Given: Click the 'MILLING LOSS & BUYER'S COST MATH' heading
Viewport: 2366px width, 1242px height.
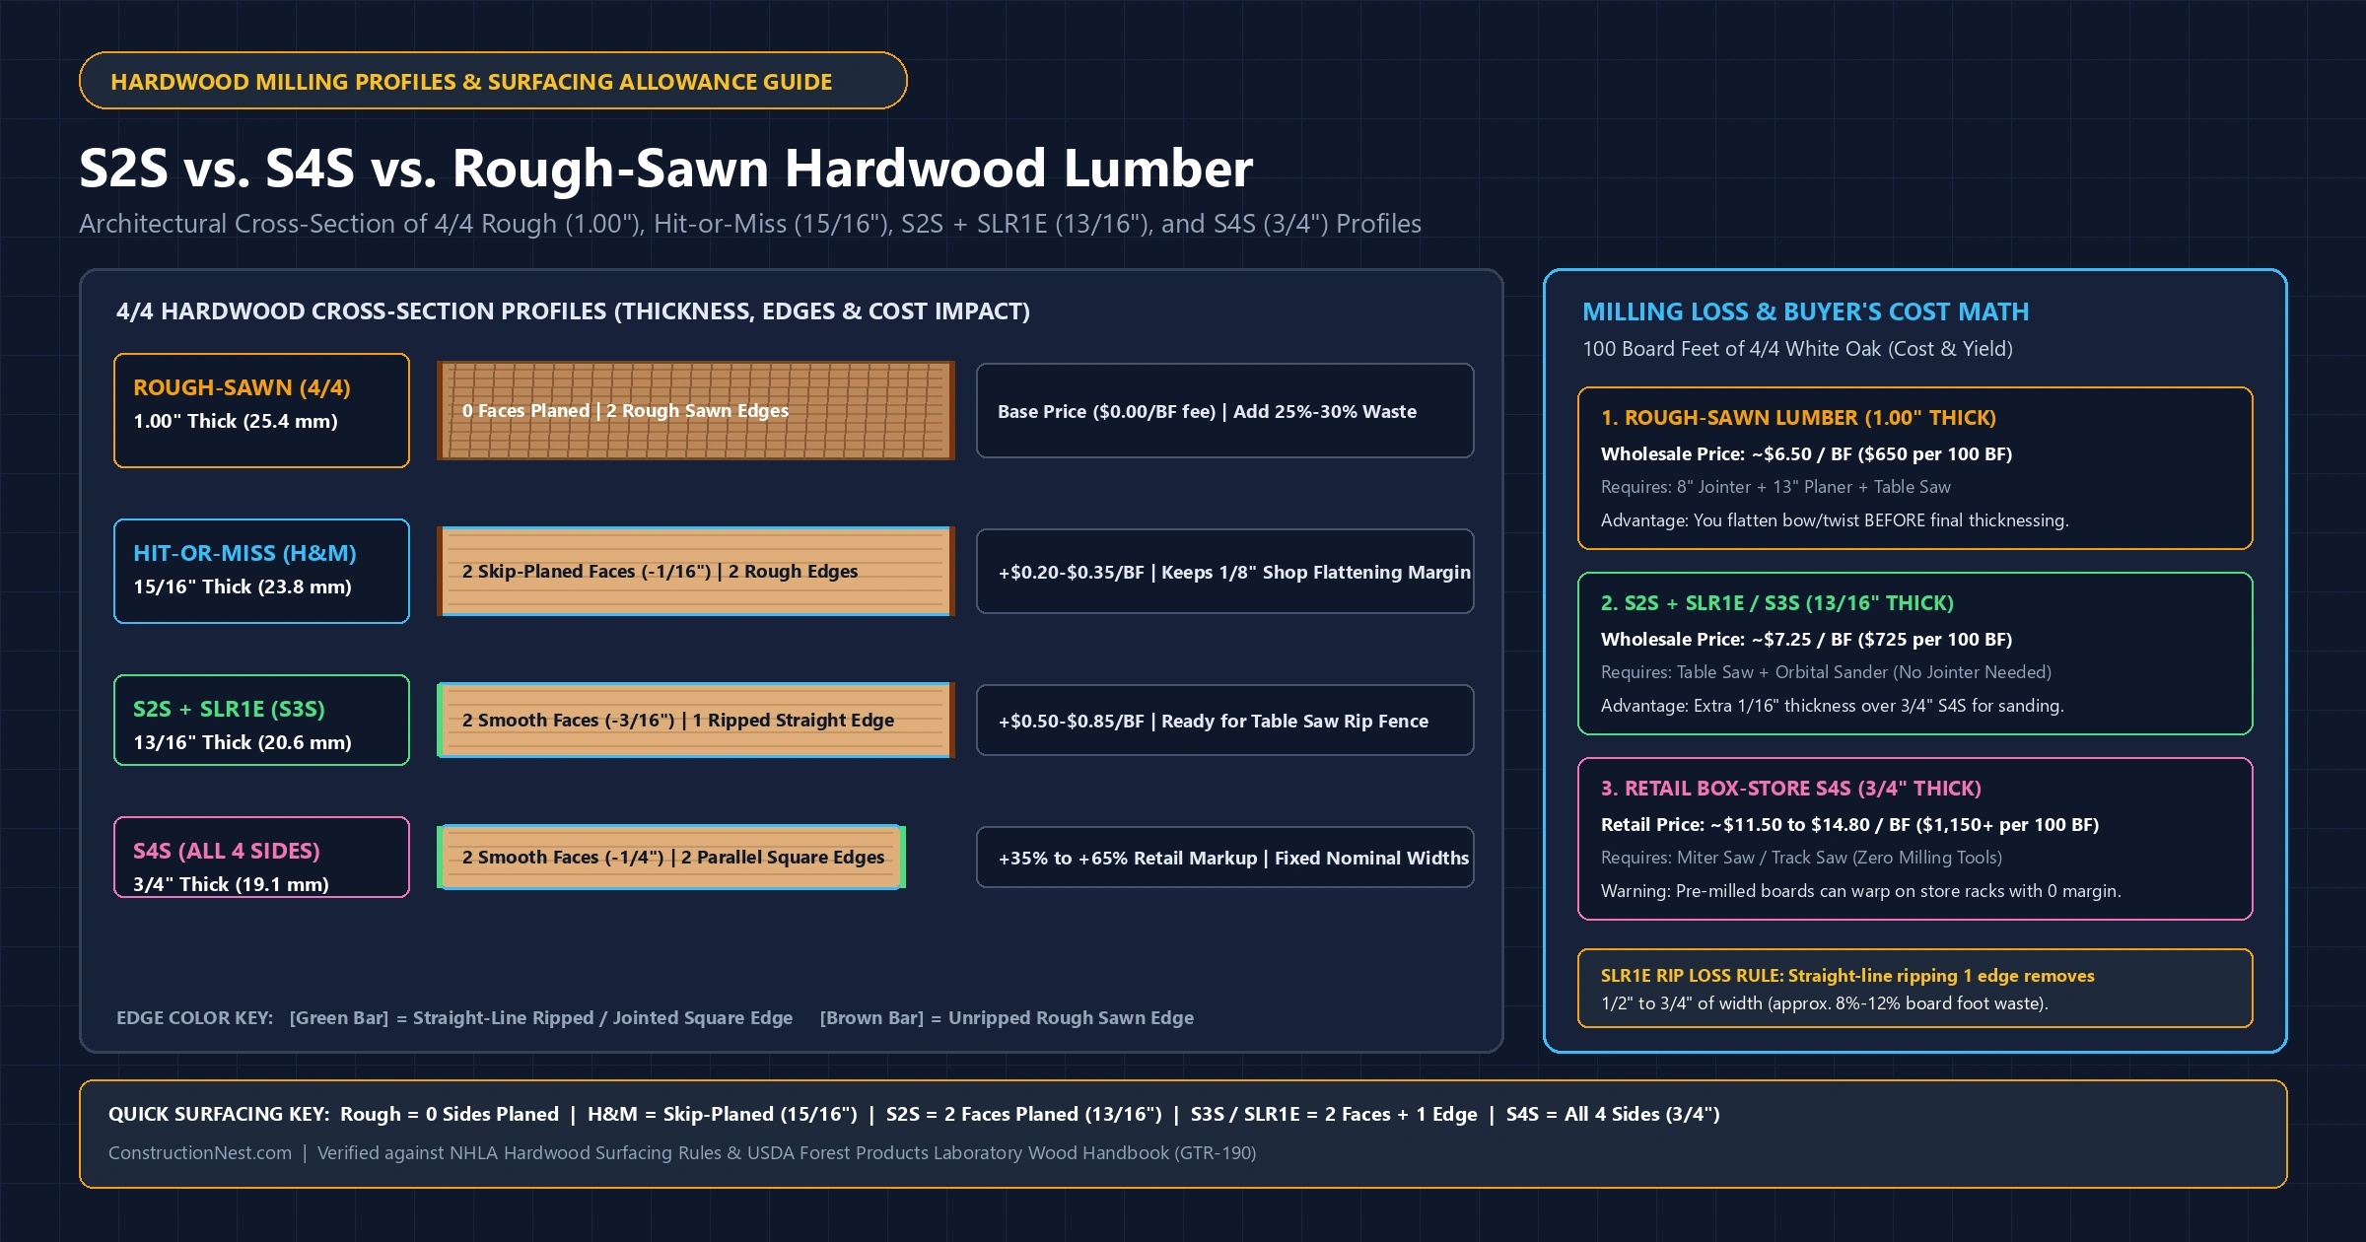Looking at the screenshot, I should (x=1805, y=311).
